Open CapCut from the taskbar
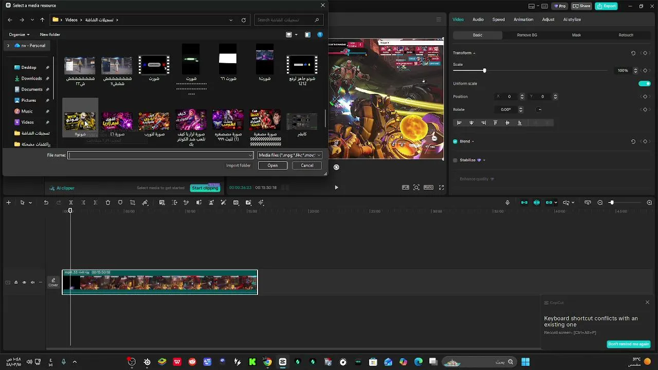Viewport: 658px width, 370px height. (282, 362)
